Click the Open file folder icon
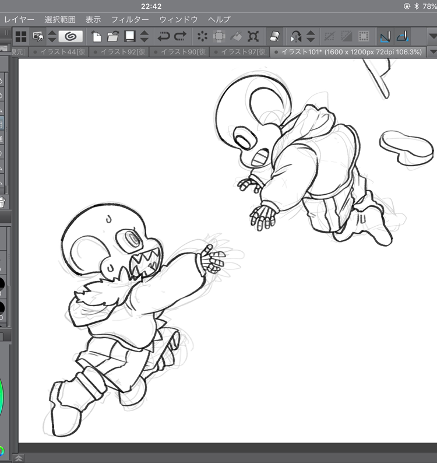This screenshot has width=437, height=463. (x=112, y=37)
